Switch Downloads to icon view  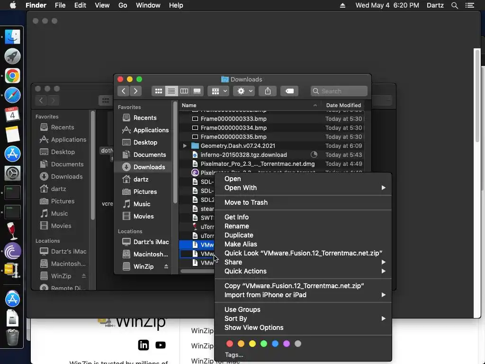pos(158,91)
